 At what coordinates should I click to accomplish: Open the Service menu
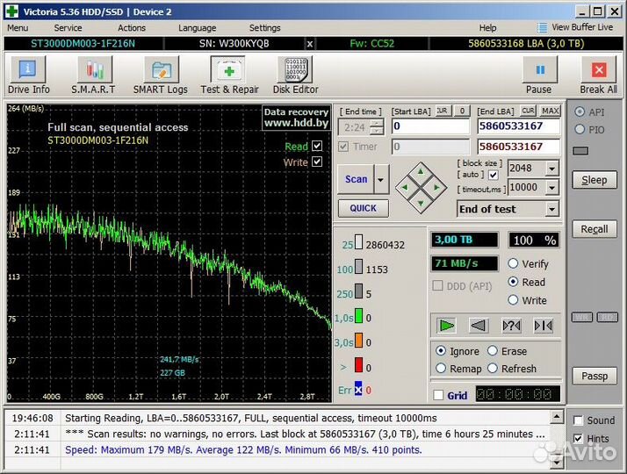(x=68, y=28)
